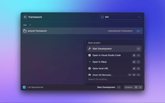
Task: Focus the Search for actions field
Action: (x=114, y=79)
